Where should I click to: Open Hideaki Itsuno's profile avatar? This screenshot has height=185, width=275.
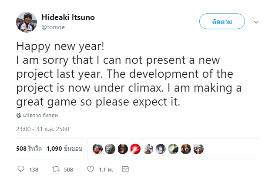tap(26, 22)
